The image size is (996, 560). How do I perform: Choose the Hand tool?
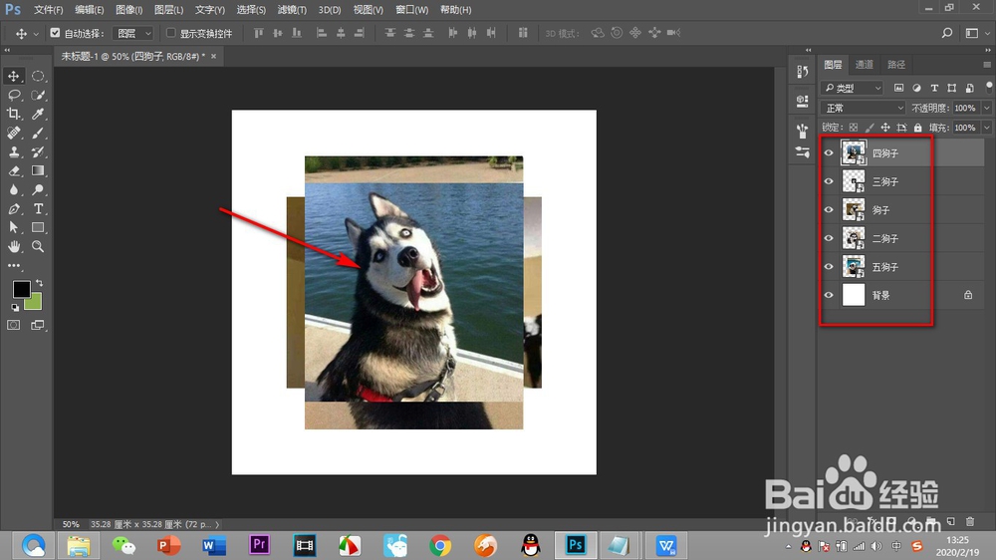(x=14, y=246)
